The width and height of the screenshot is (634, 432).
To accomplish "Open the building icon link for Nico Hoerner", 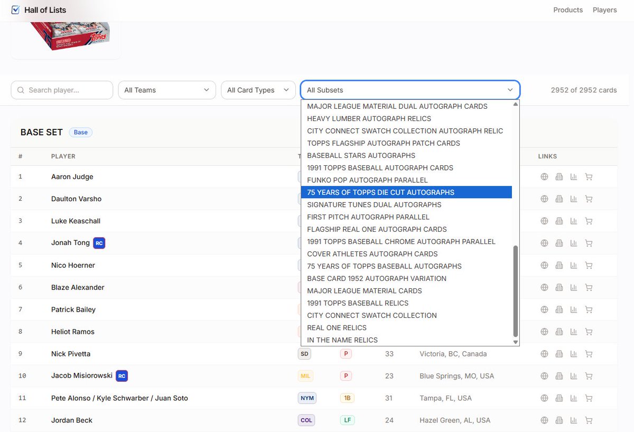I will 559,266.
